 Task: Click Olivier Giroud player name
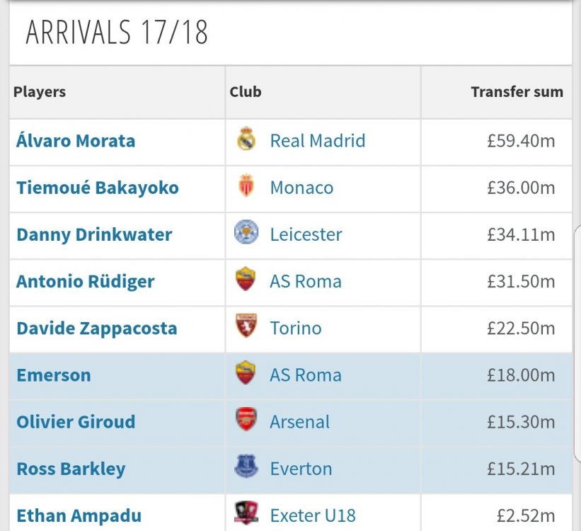(76, 422)
